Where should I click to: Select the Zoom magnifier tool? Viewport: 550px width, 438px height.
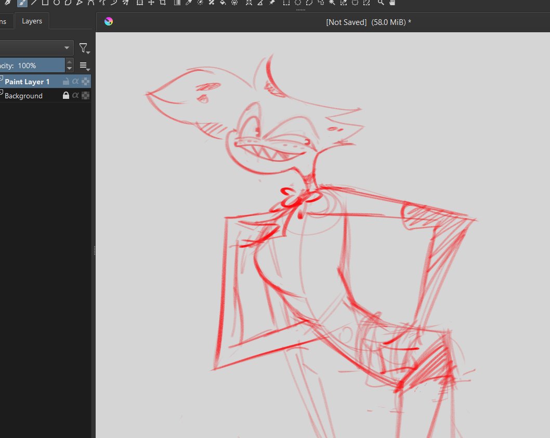tap(381, 3)
